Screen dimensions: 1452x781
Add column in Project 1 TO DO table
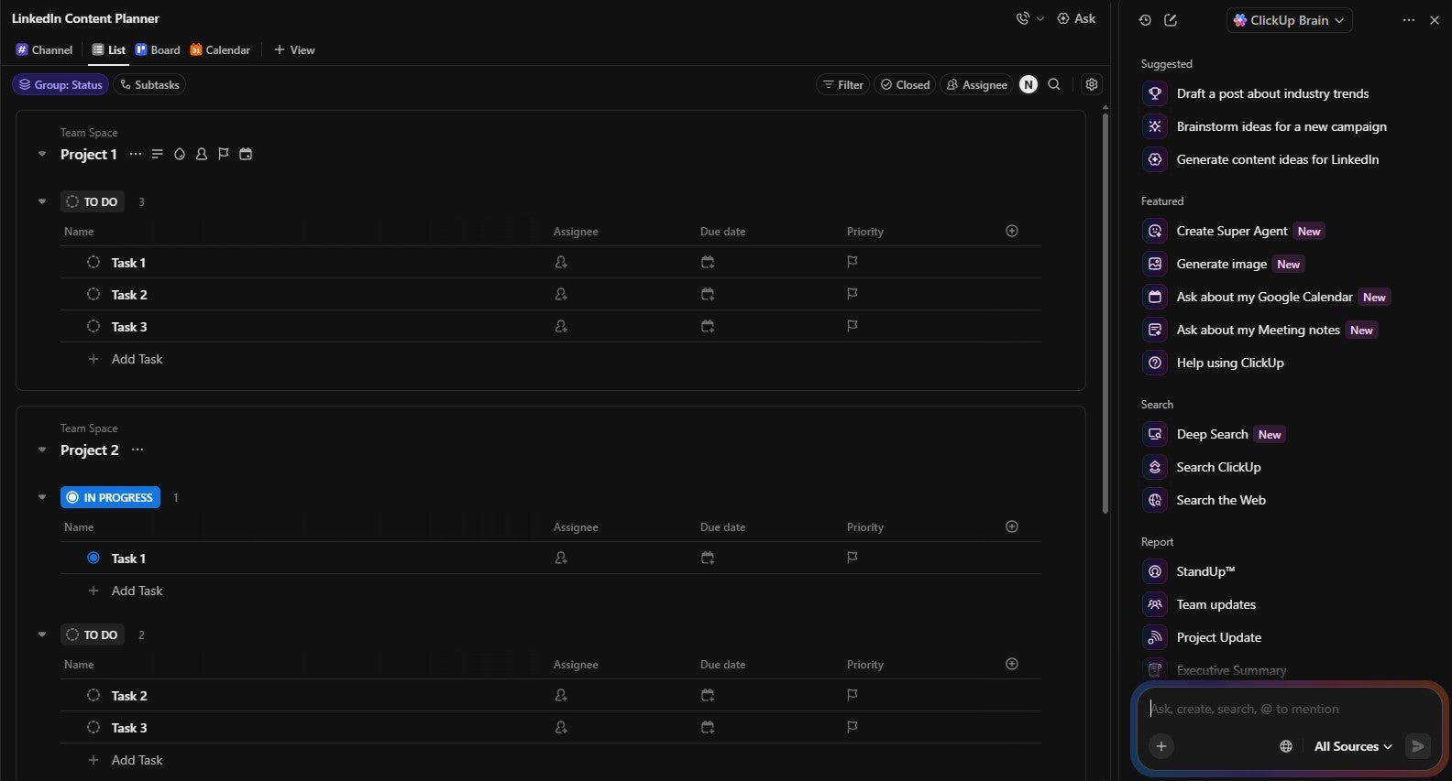point(1012,231)
